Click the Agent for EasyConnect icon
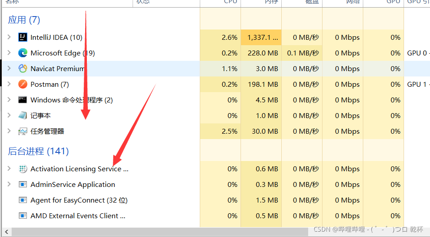 pyautogui.click(x=22, y=200)
